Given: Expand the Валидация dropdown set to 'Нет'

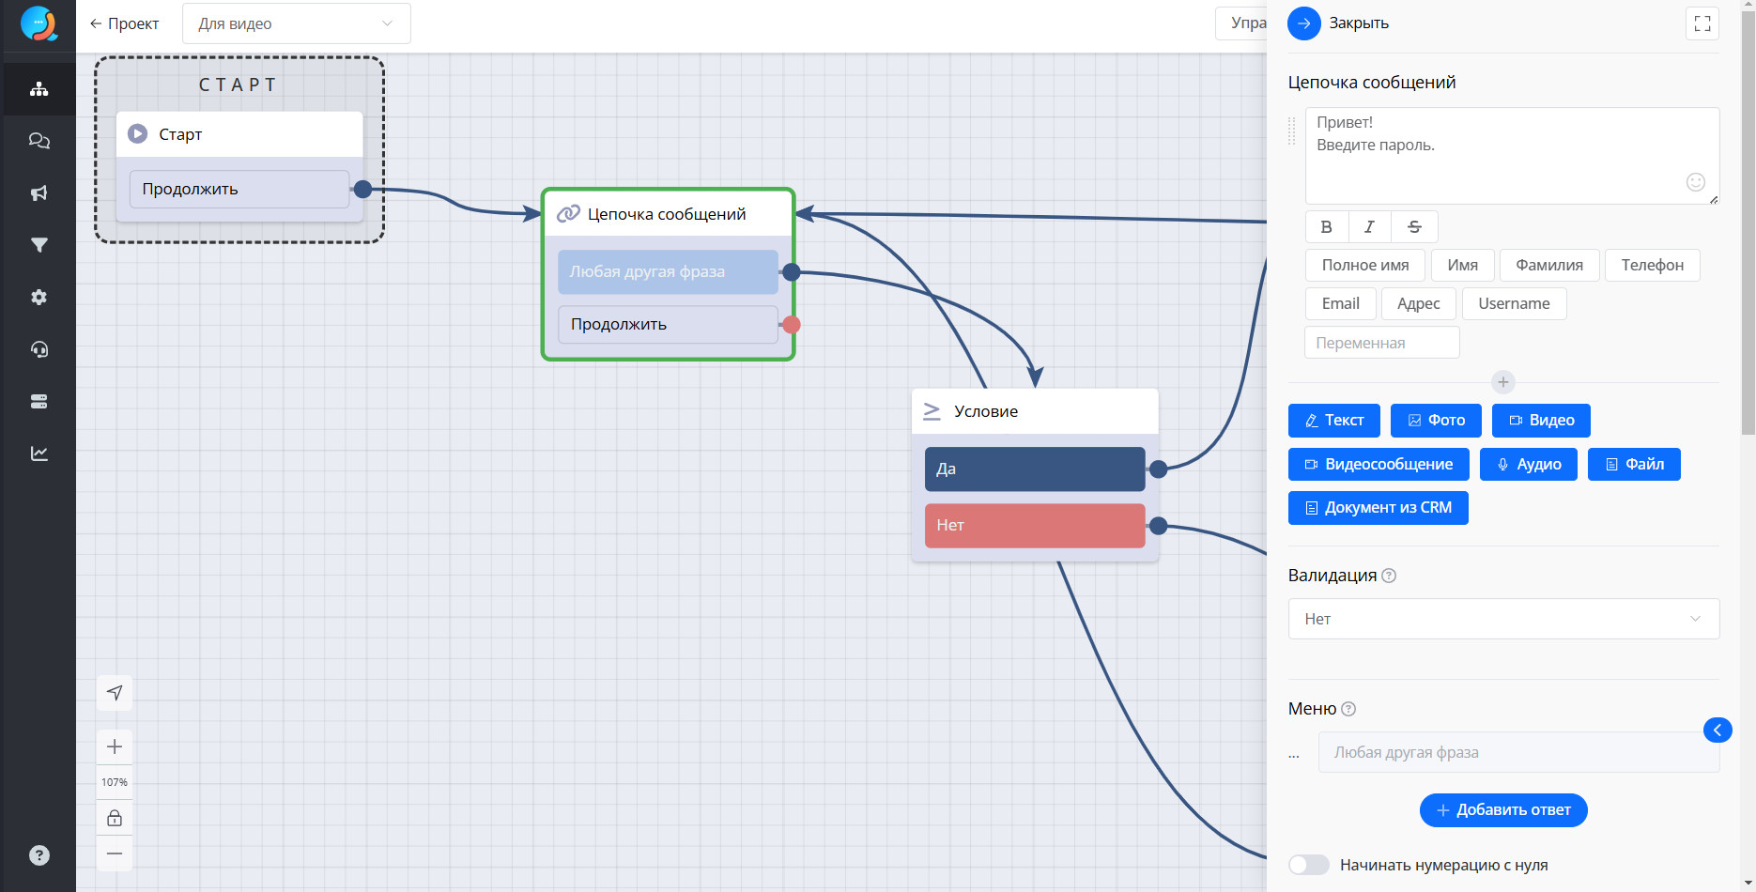Looking at the screenshot, I should 1502,619.
